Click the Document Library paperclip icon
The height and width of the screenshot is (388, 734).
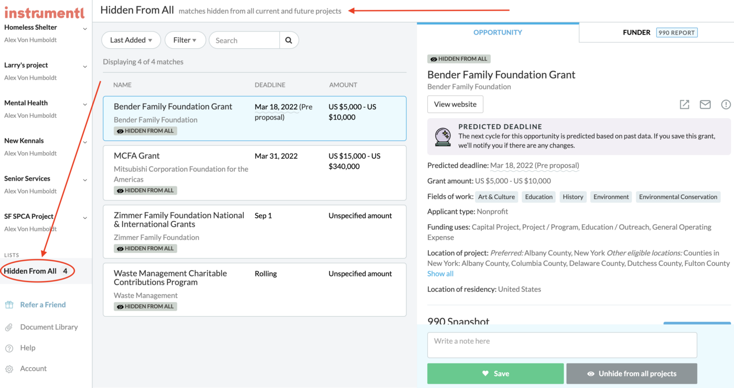[9, 327]
